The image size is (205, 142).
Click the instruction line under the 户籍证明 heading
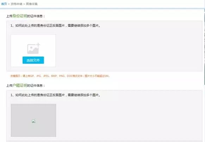(x=56, y=95)
